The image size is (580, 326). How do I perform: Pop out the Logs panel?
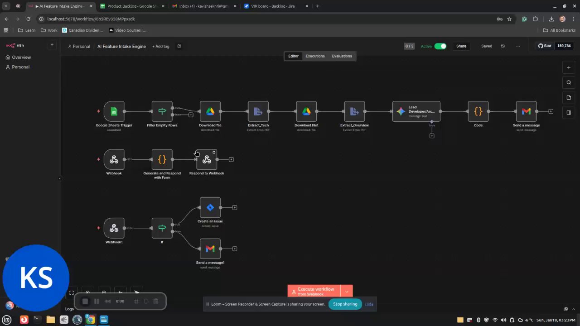pos(565,309)
